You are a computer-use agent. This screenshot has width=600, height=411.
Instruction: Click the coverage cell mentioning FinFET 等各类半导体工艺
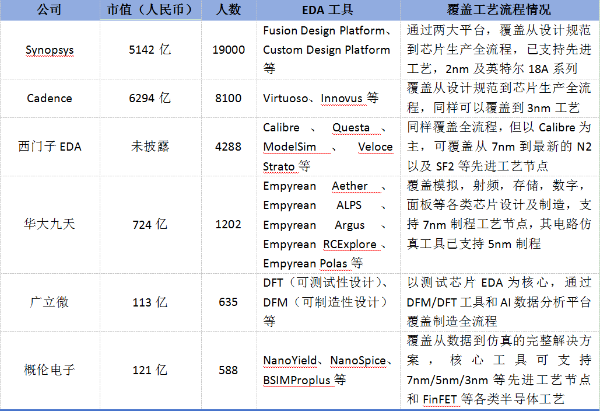point(500,370)
